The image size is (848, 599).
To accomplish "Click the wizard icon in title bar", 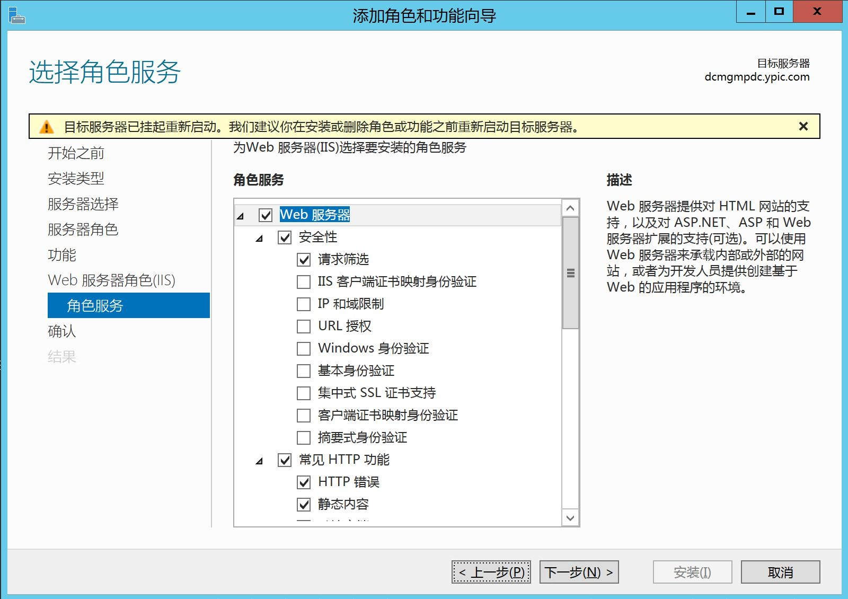I will (x=16, y=15).
